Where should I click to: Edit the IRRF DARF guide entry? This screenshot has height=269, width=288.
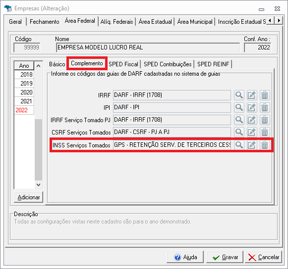click(252, 95)
